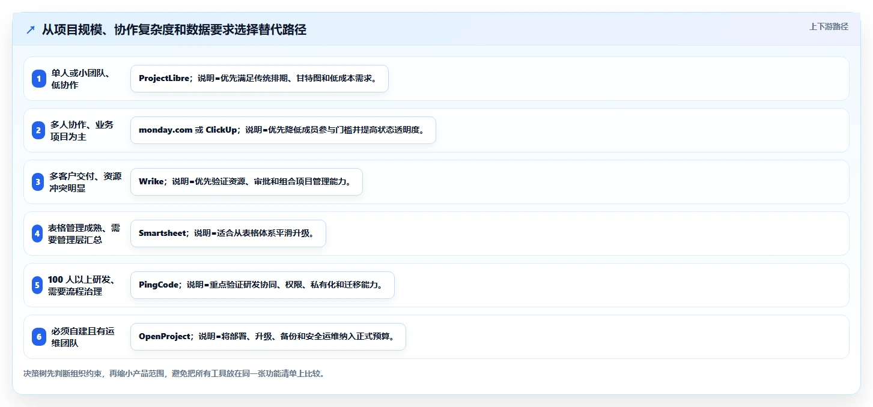Click the number 1 step badge
This screenshot has height=407, width=873.
tap(39, 79)
